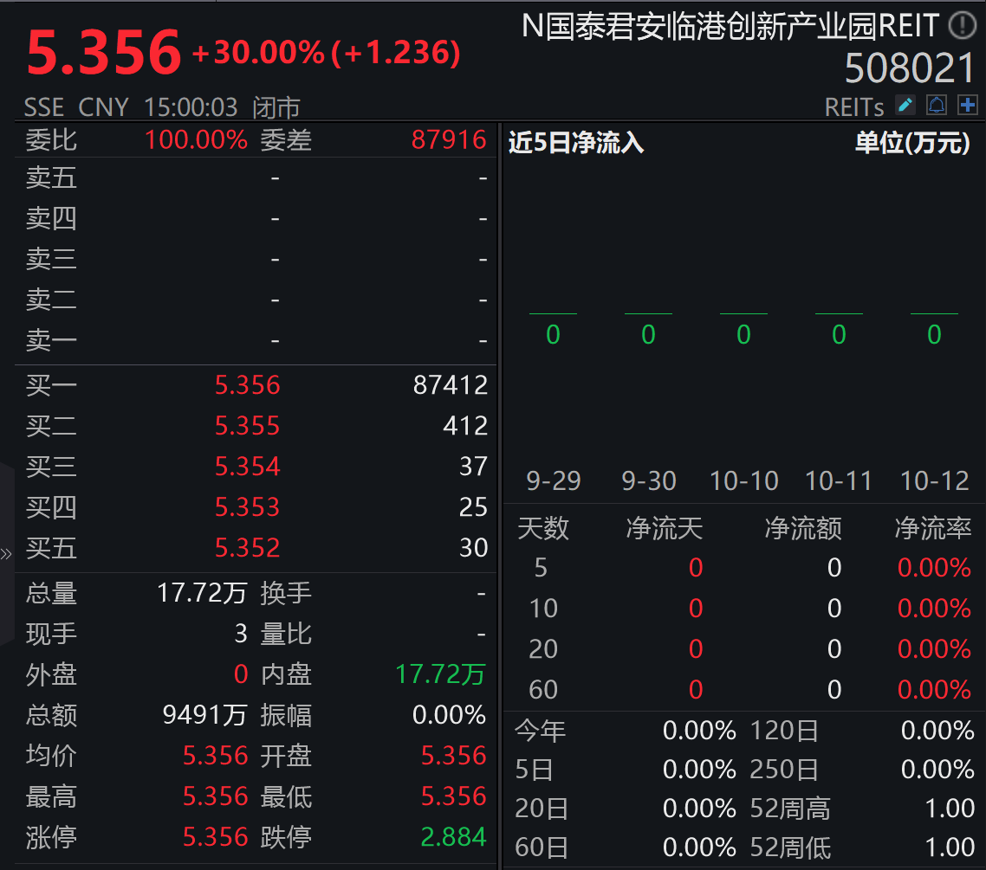Click the bell alert icon
Image resolution: width=986 pixels, height=870 pixels.
[x=937, y=105]
